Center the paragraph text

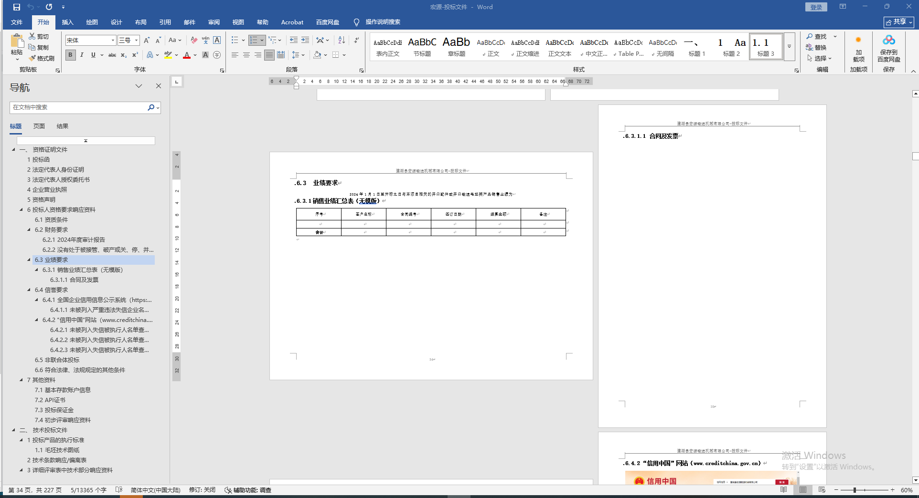[x=246, y=55]
